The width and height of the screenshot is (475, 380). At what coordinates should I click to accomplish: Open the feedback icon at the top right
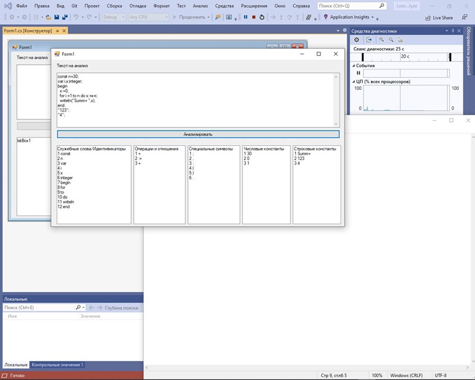(x=465, y=17)
